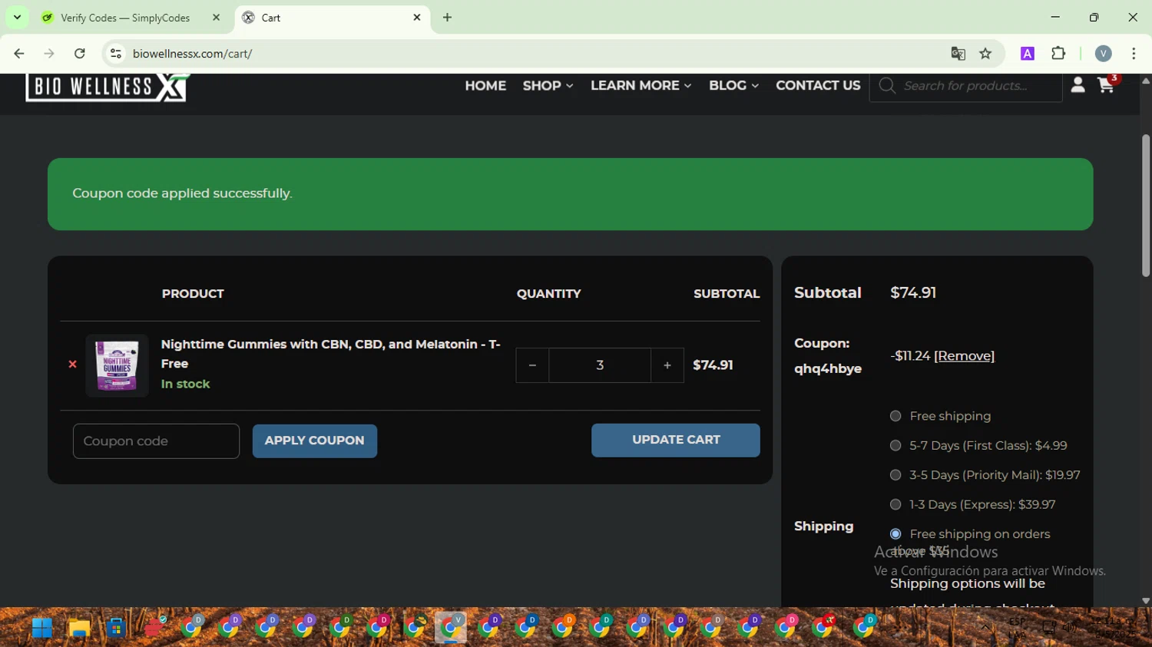
Task: Click the QUANTITY column header
Action: point(548,294)
